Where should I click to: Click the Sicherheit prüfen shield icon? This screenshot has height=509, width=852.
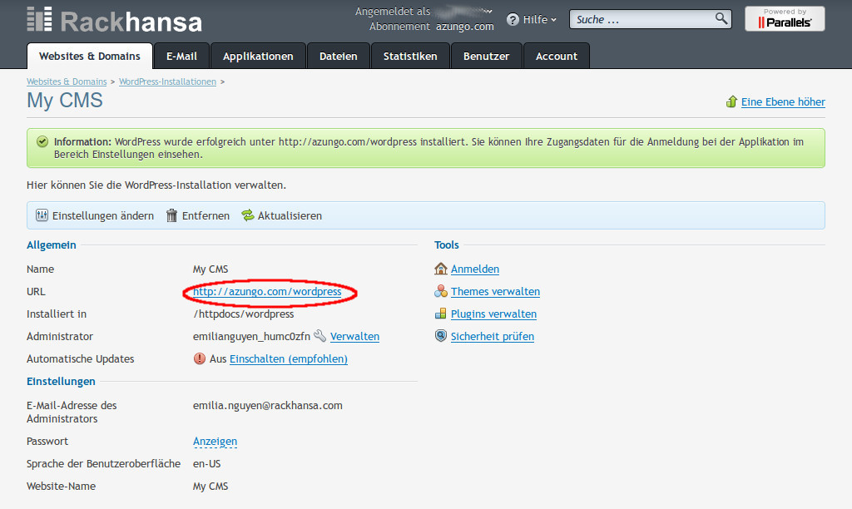441,336
